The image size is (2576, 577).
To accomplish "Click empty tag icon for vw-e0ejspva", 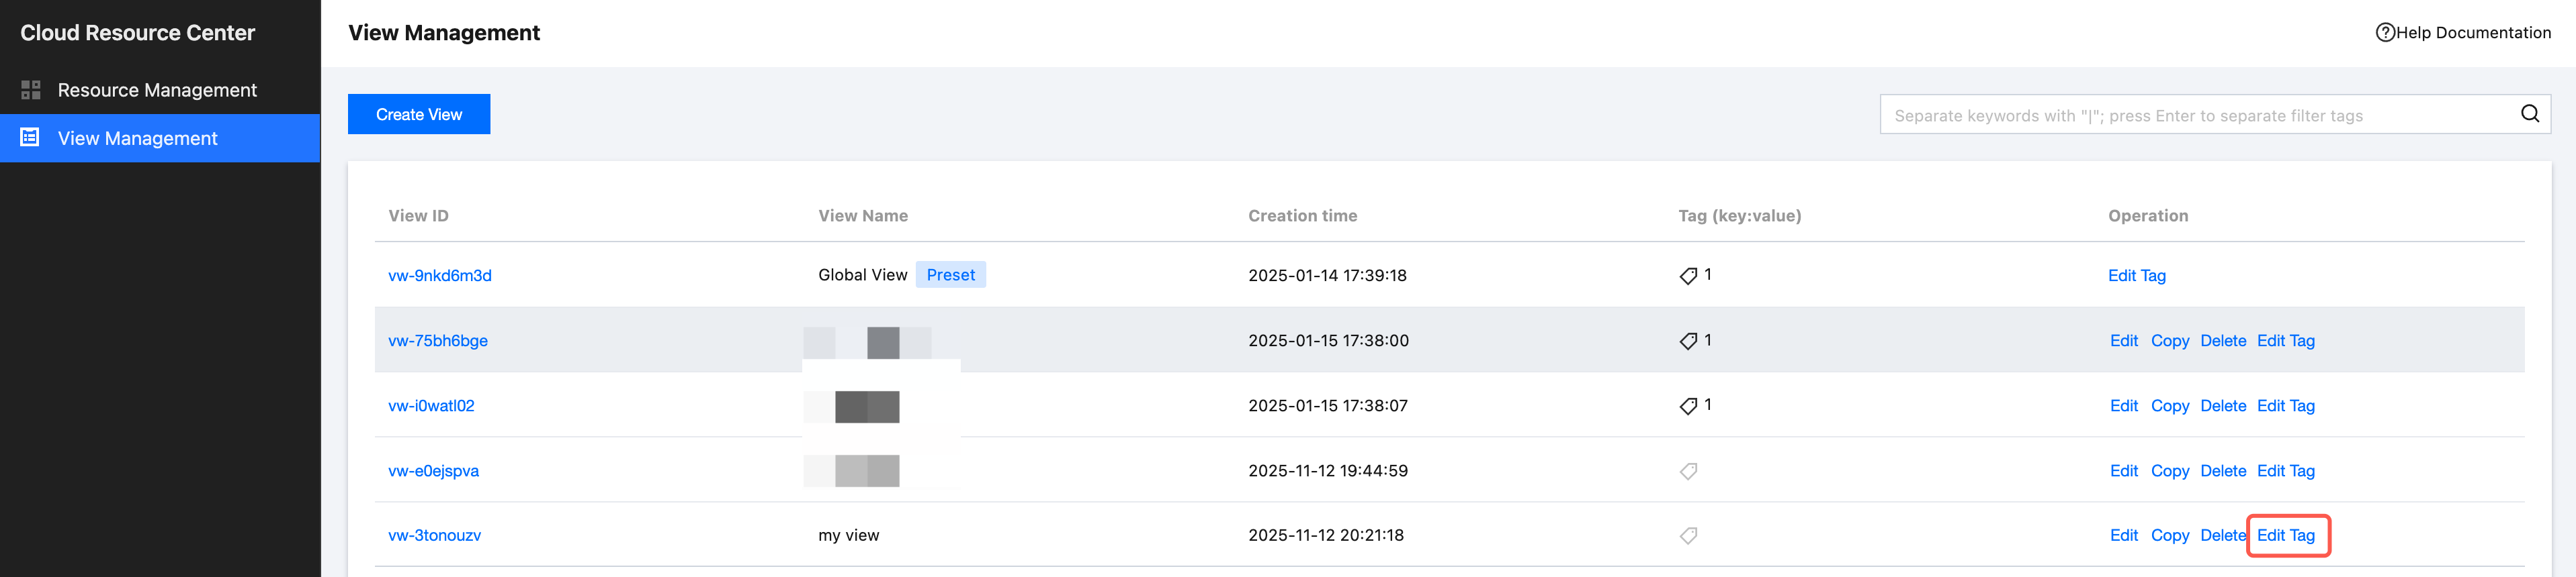I will pos(1688,471).
